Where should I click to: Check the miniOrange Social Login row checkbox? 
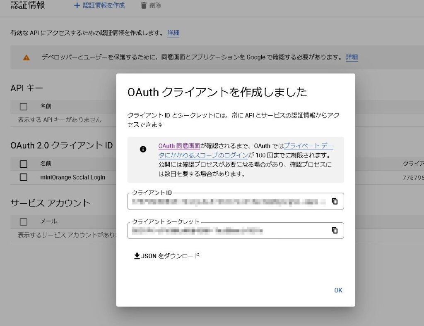pos(24,177)
